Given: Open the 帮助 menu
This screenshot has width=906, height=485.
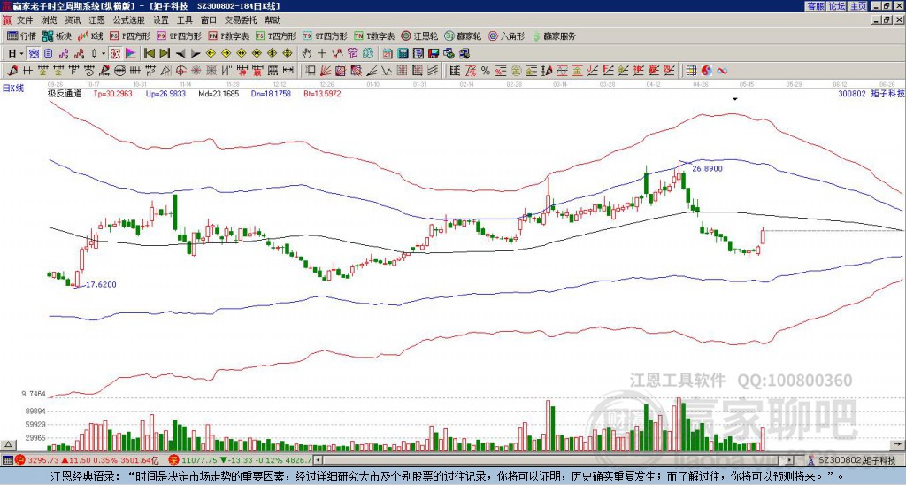Looking at the screenshot, I should (273, 20).
